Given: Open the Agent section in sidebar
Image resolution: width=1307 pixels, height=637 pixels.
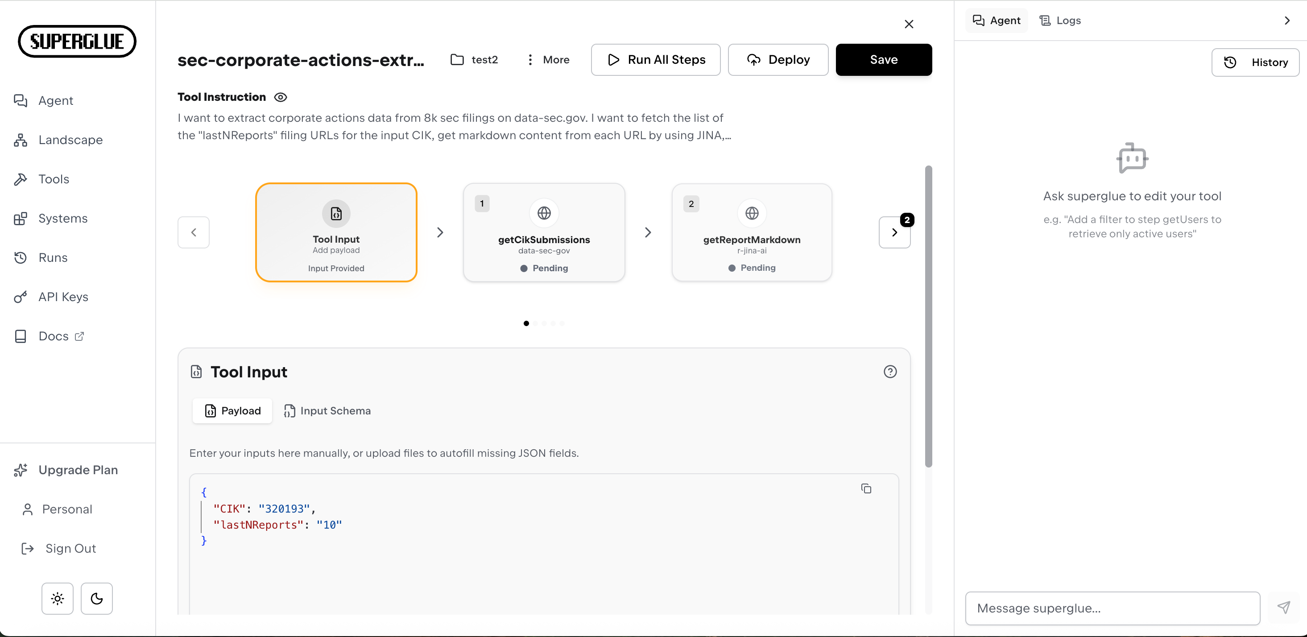Looking at the screenshot, I should tap(56, 100).
